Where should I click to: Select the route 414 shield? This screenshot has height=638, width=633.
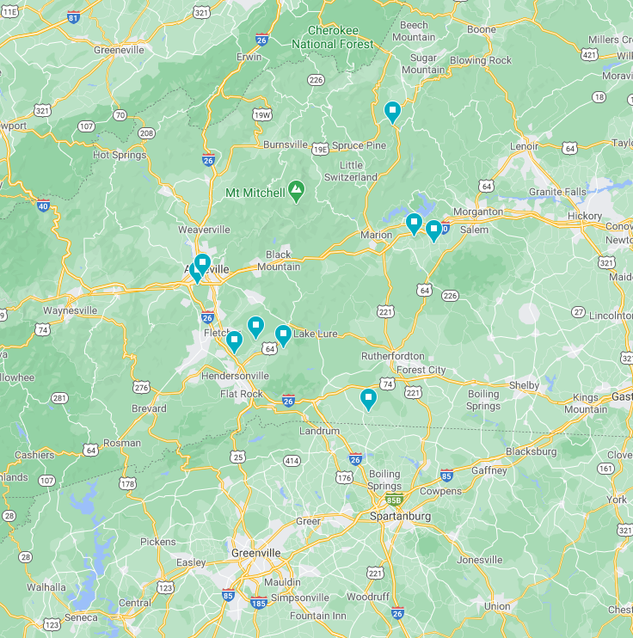tap(292, 461)
